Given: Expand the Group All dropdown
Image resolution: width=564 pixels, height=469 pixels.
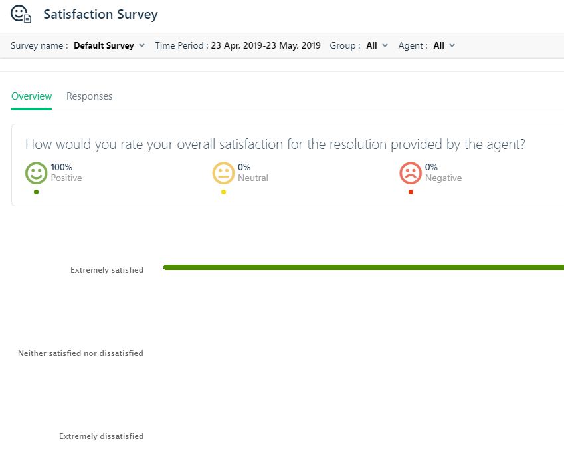Looking at the screenshot, I should (x=377, y=45).
